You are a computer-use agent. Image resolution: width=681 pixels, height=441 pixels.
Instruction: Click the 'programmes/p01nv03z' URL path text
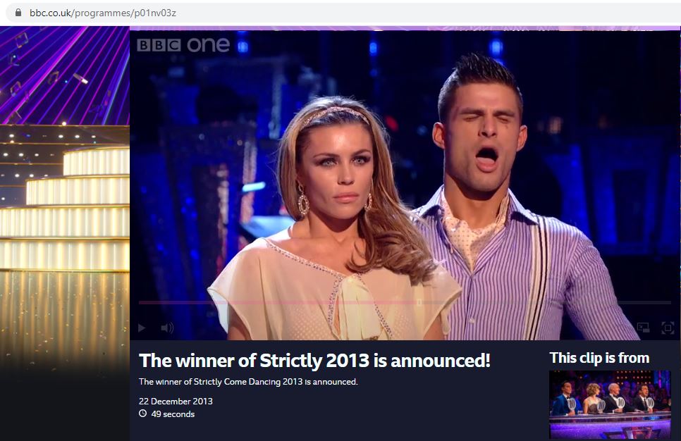coord(124,13)
